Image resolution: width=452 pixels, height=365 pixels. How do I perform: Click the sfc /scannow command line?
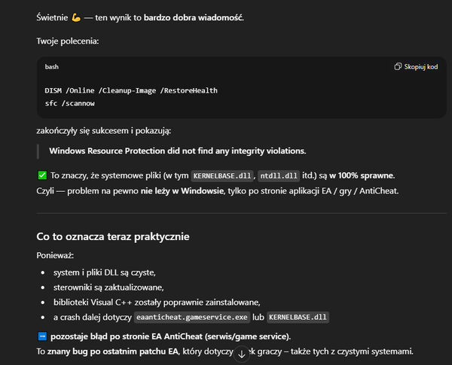pos(69,102)
